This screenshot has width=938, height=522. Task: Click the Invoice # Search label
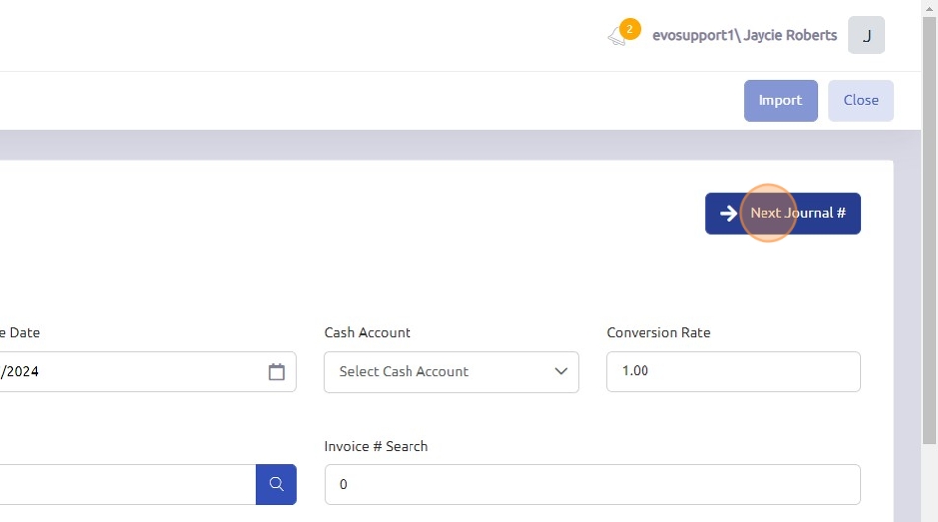click(x=376, y=446)
